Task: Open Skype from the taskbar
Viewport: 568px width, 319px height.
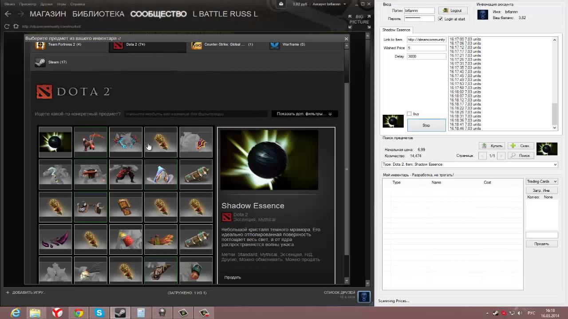Action: tap(99, 313)
